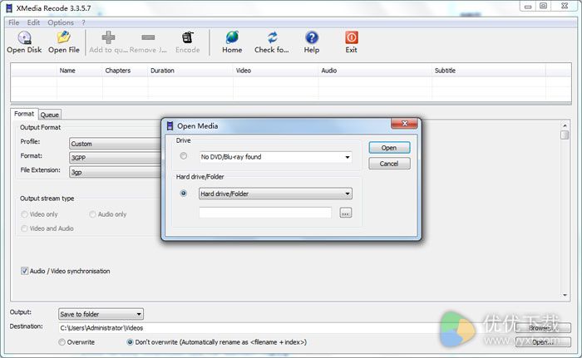Viewport: 582px width, 358px height.
Task: Open the ? menu
Action: click(x=83, y=22)
